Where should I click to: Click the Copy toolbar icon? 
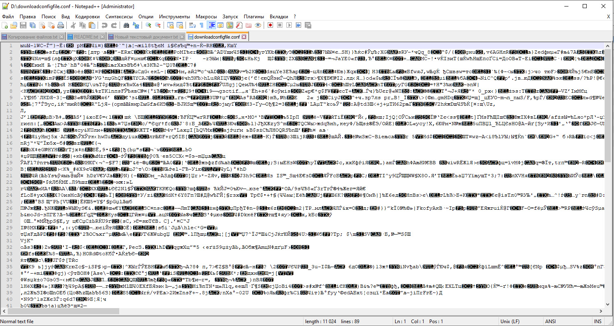pyautogui.click(x=83, y=25)
